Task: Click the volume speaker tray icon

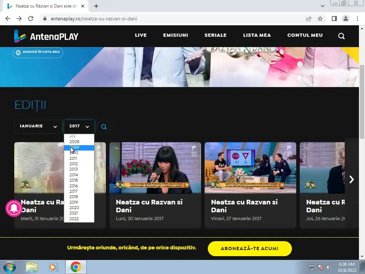Action: coord(329,267)
